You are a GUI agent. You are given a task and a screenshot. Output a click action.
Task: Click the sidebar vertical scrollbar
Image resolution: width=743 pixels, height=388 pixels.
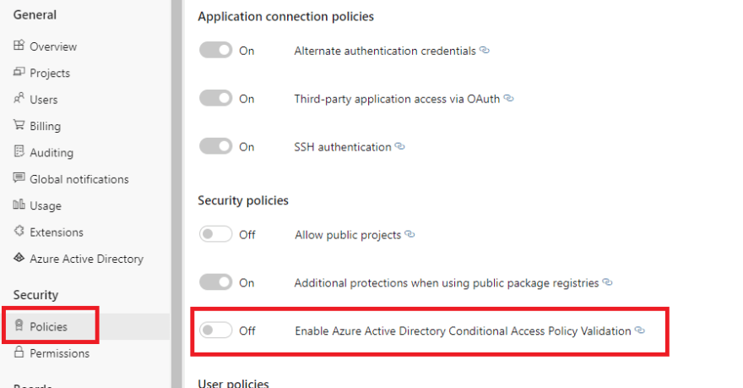tap(176, 194)
